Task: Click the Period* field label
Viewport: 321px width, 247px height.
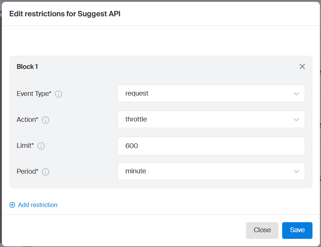Action: pos(28,171)
